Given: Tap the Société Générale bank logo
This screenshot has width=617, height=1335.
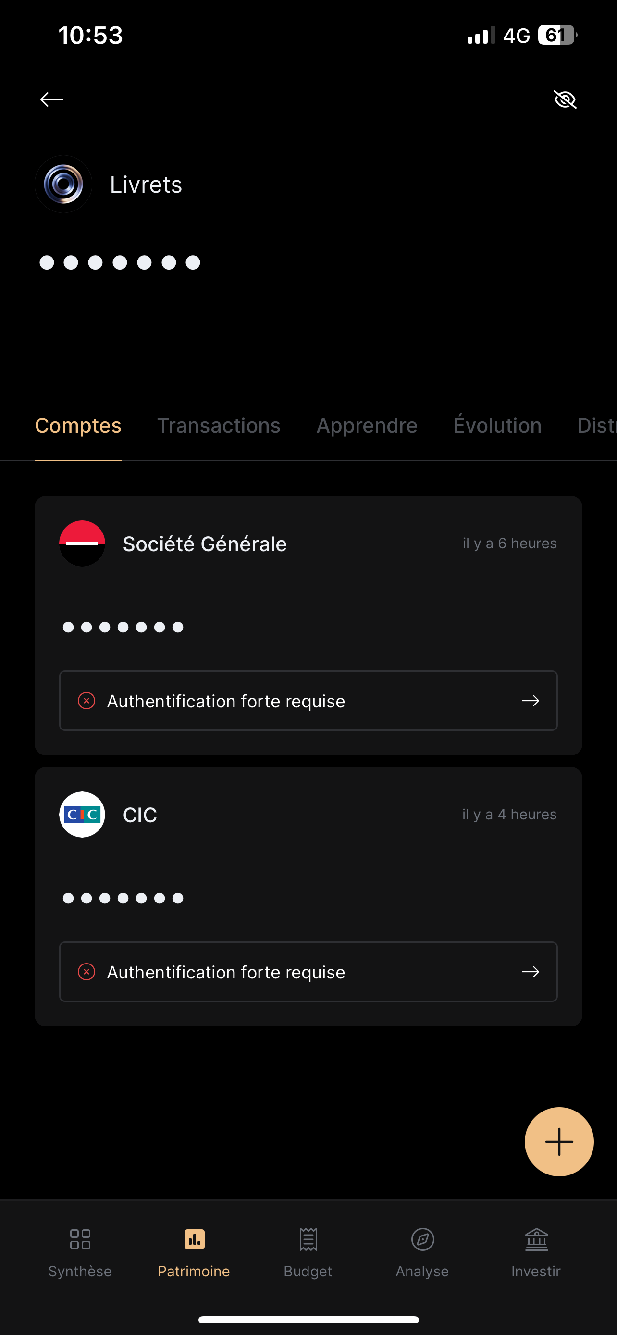Looking at the screenshot, I should 82,543.
